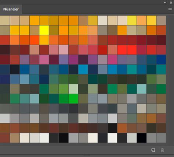Select the deep royal blue swatch
This screenshot has width=174, height=157.
(x=161, y=60)
